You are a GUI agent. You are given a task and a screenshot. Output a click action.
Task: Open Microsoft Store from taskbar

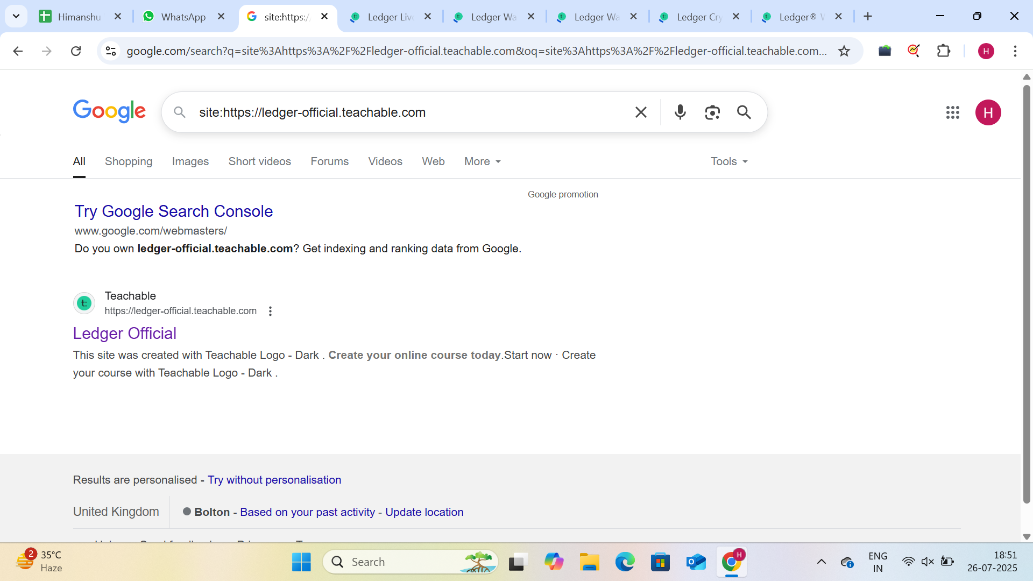pyautogui.click(x=660, y=562)
